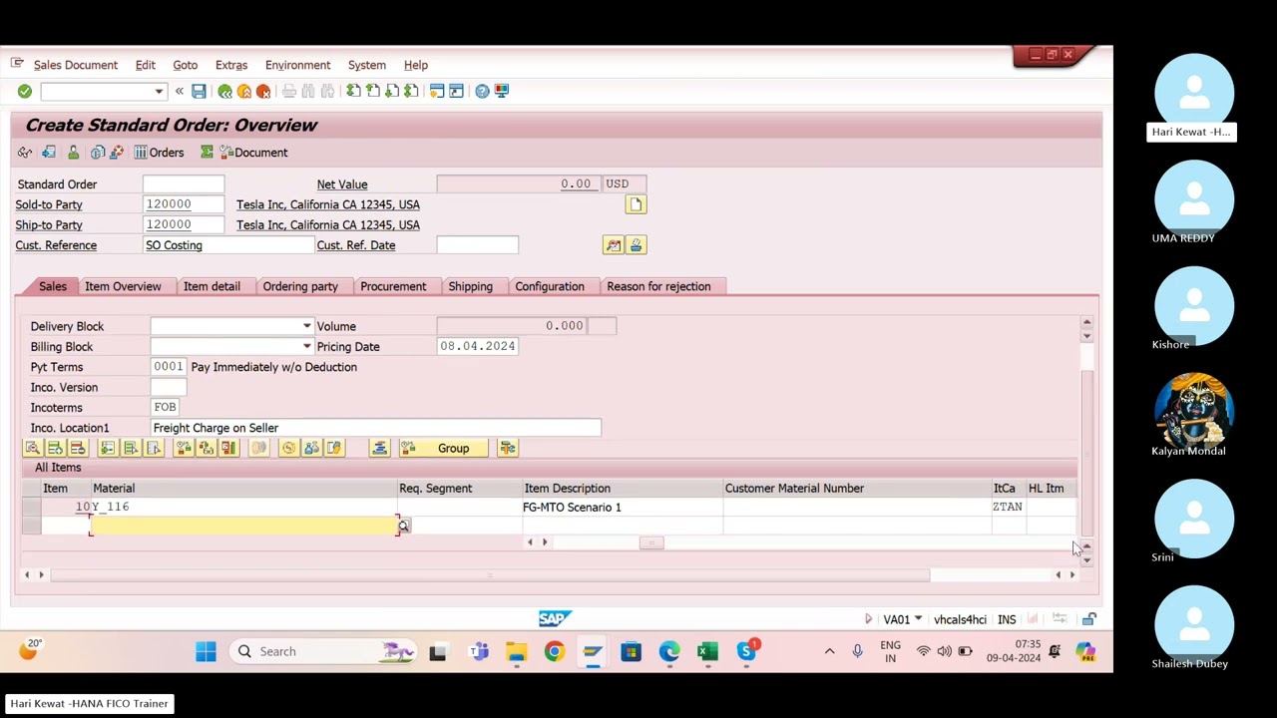Click the search help icon next to Material field

404,526
